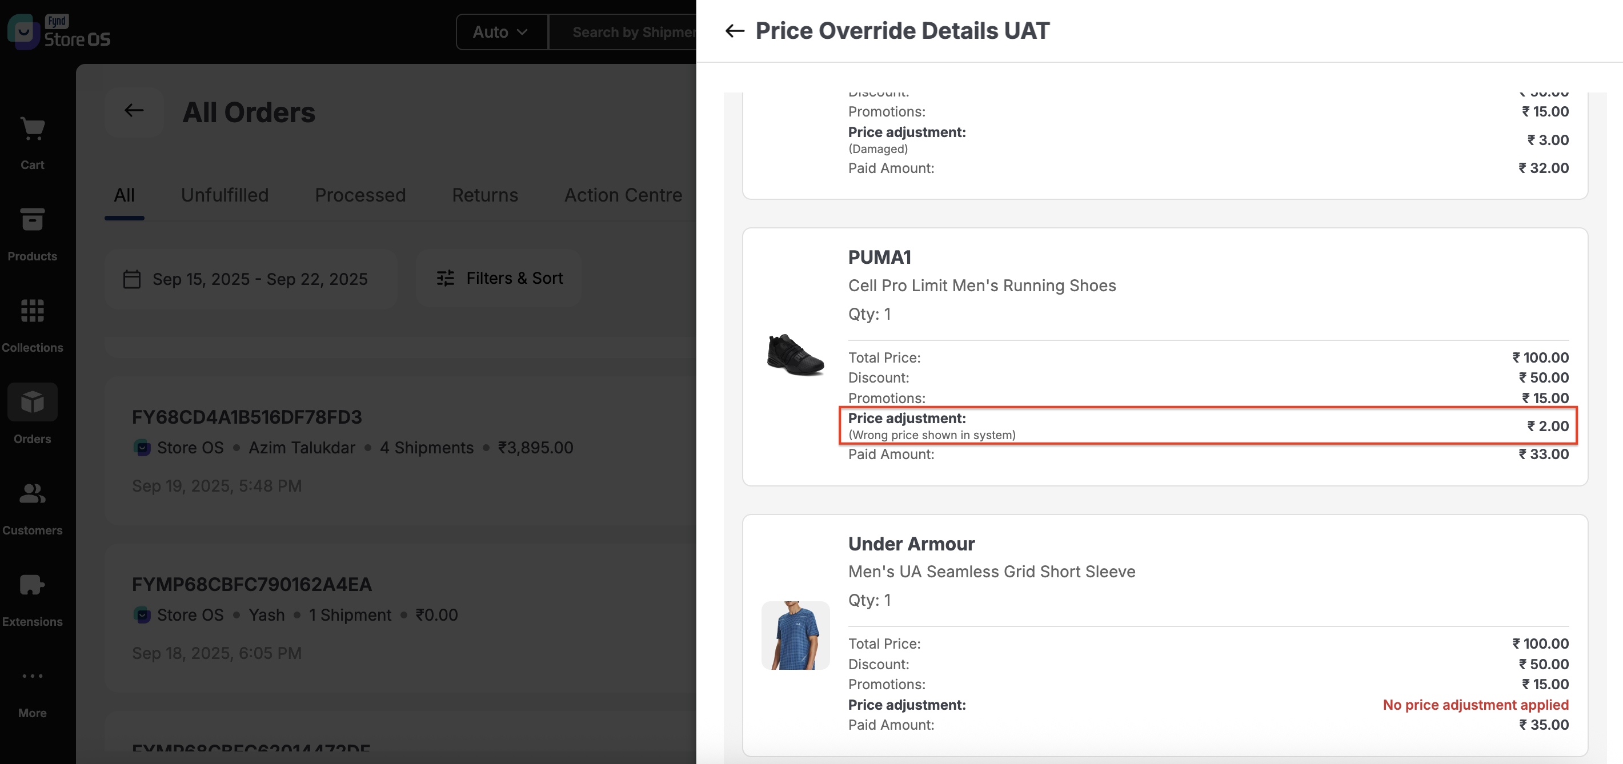
Task: Open the Action Centre tab
Action: click(623, 195)
